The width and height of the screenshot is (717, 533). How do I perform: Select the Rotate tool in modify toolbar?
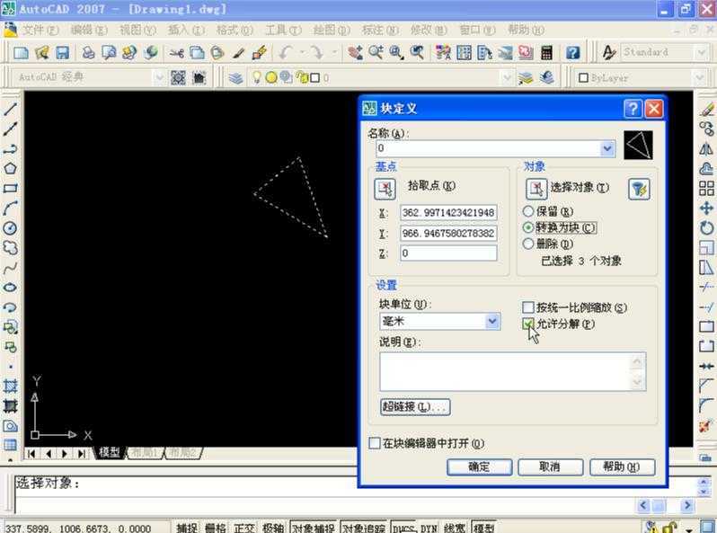click(x=706, y=227)
